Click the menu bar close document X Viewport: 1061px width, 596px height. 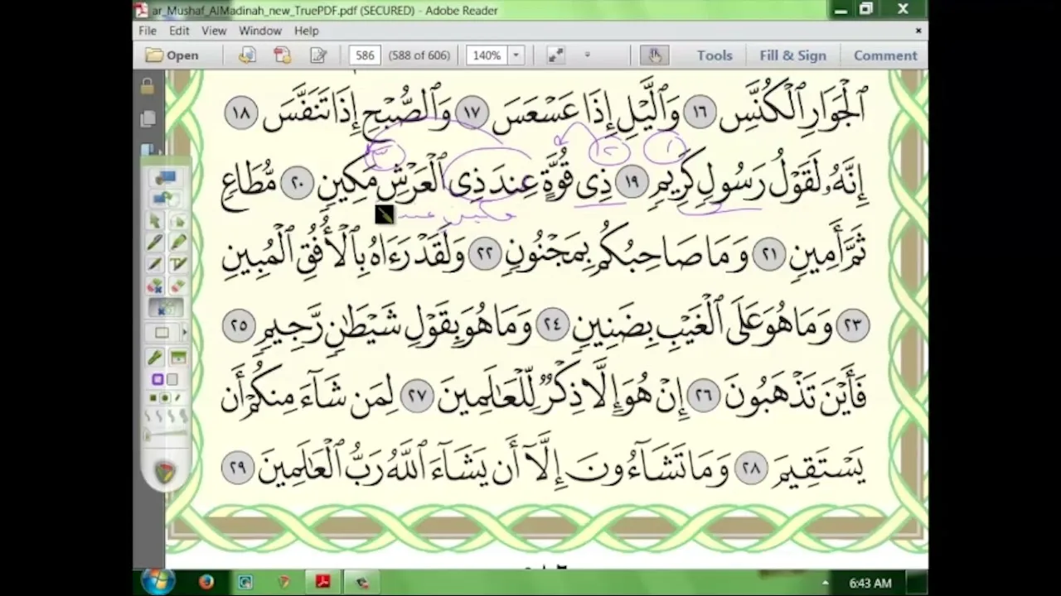click(x=918, y=31)
